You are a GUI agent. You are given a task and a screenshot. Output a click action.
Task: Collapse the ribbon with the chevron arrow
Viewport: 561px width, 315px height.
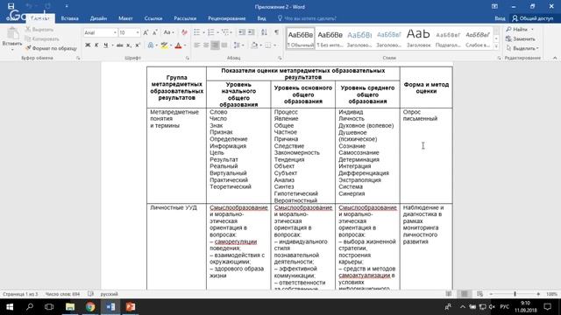(555, 58)
